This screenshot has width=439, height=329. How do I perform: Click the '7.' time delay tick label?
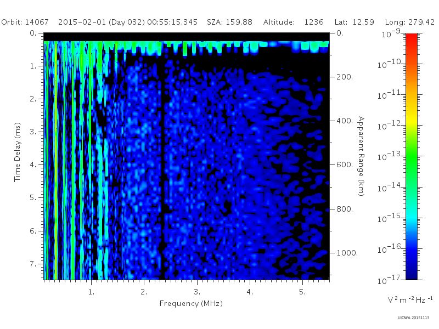coord(33,264)
